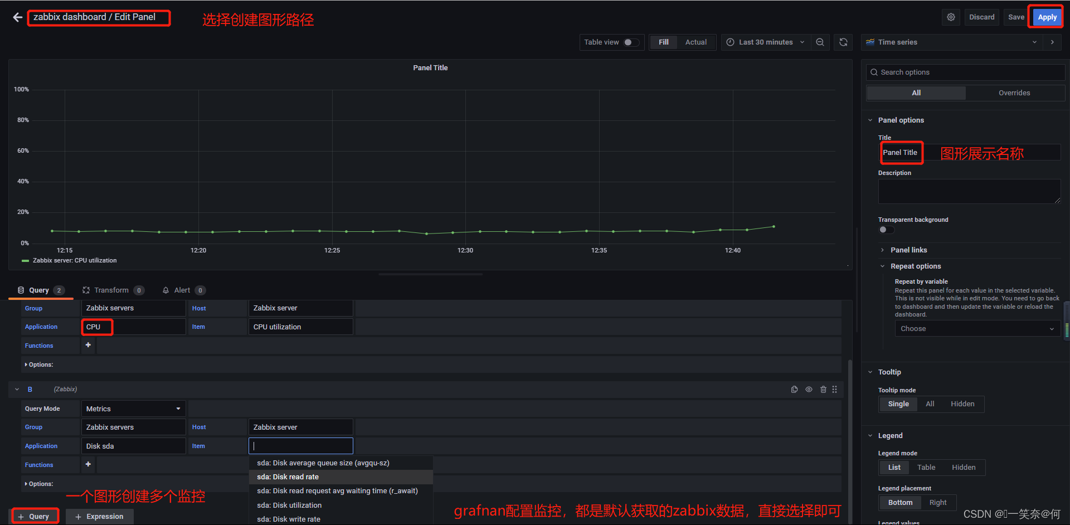1070x525 pixels.
Task: Select the All options tab
Action: tap(916, 93)
